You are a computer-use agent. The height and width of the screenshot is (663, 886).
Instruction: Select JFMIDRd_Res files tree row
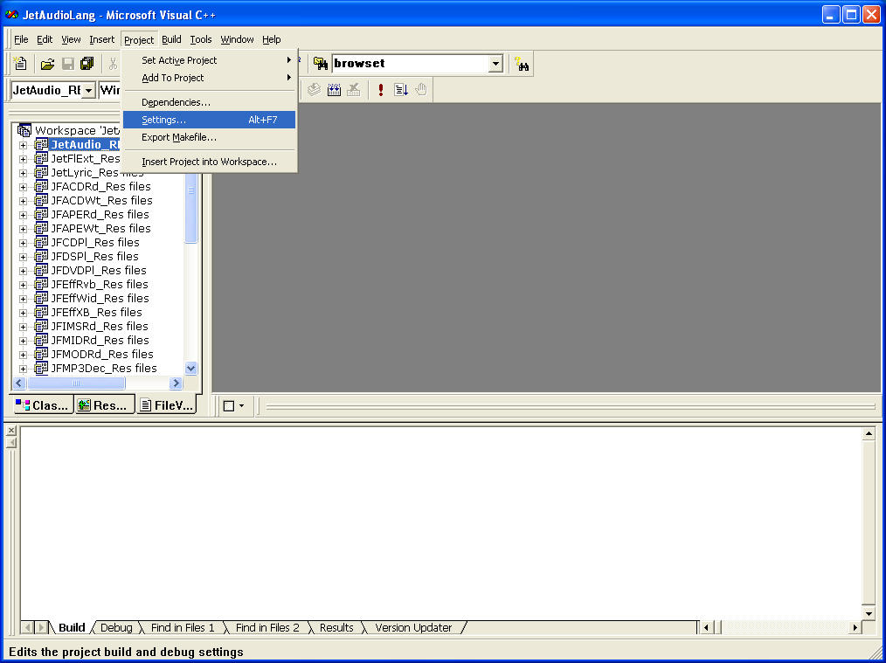(x=100, y=341)
